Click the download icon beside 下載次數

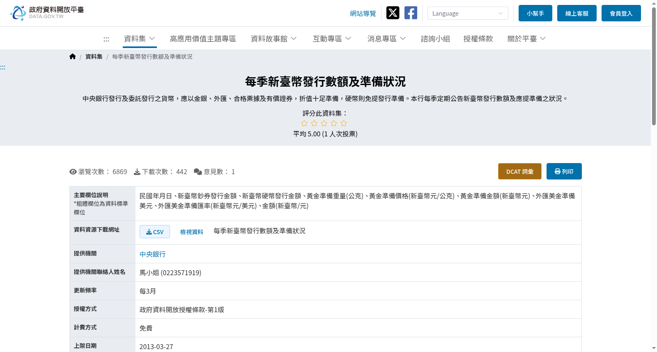pos(137,172)
